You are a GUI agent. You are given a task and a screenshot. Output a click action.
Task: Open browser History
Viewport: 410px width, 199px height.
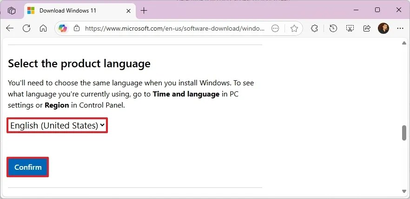333,28
